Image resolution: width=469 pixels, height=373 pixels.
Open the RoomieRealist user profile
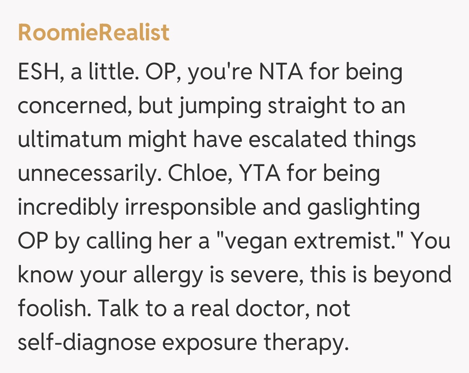(93, 33)
